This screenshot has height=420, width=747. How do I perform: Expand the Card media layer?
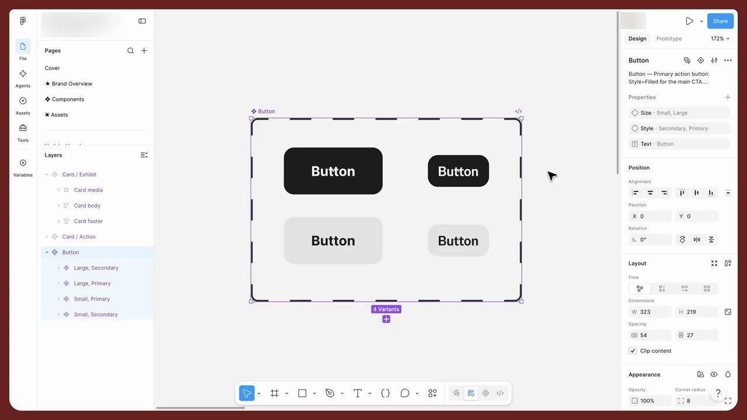tap(58, 190)
